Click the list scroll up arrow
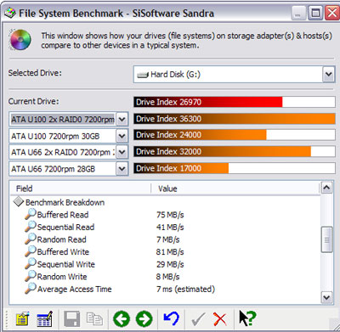 (x=326, y=188)
